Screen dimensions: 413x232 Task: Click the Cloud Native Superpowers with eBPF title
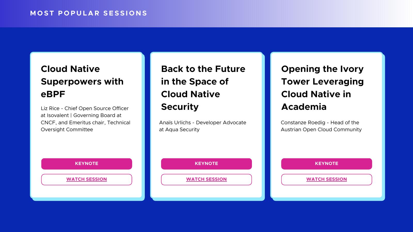(x=82, y=81)
